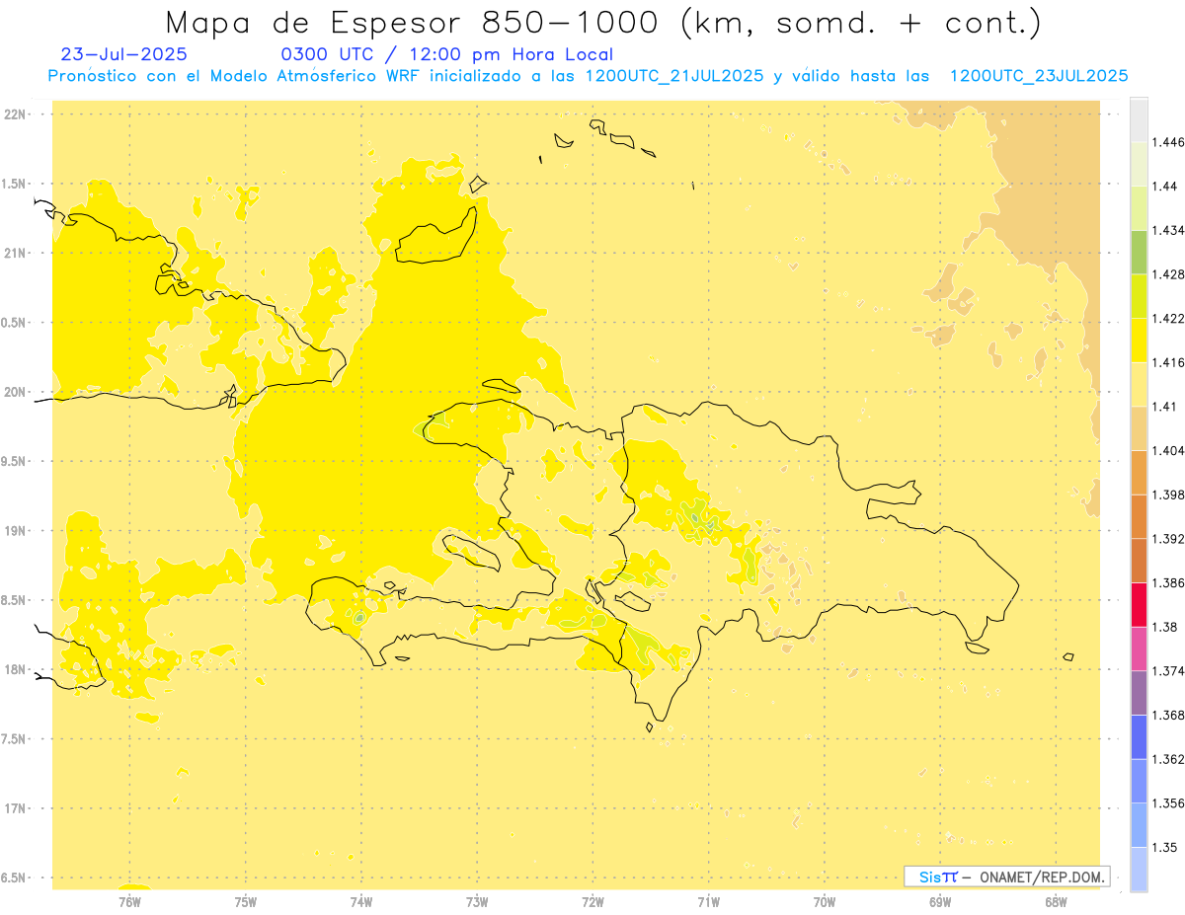This screenshot has width=1185, height=915.
Task: Pick the bright yellow swatch between 1.416 and 1.422
Action: click(1138, 340)
